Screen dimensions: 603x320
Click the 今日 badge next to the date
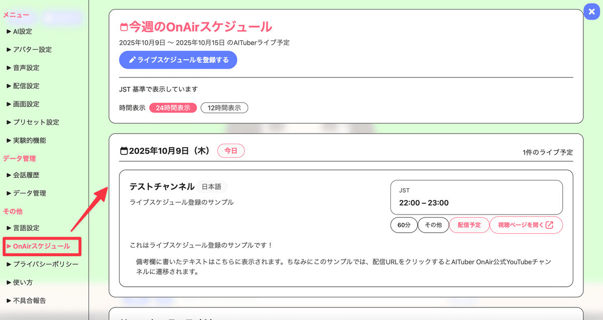point(231,150)
